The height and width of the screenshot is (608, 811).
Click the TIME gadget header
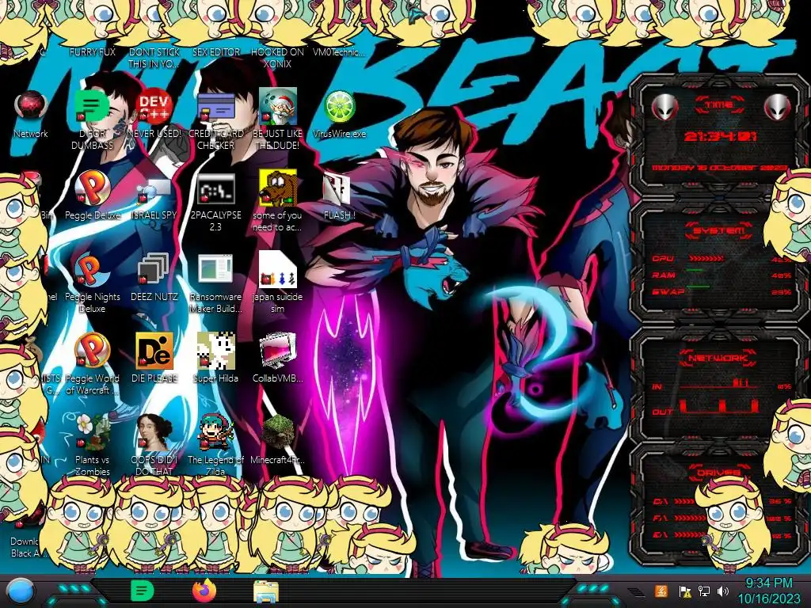pyautogui.click(x=719, y=105)
